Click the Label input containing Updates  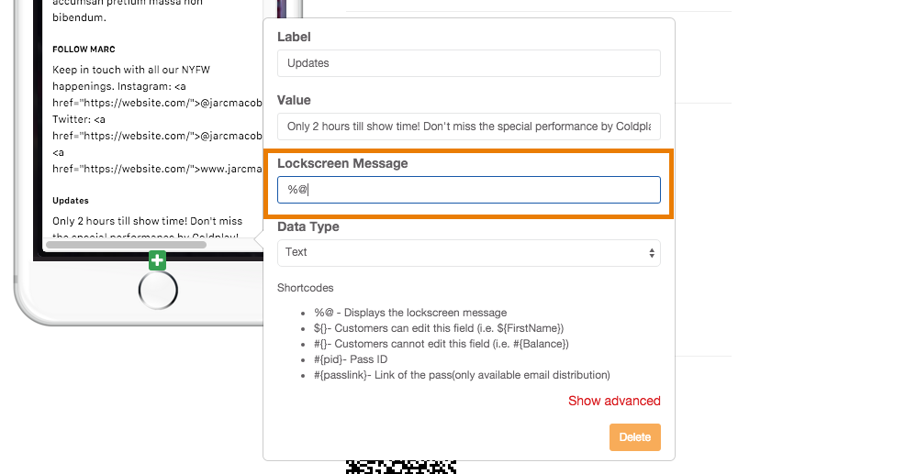(x=468, y=63)
